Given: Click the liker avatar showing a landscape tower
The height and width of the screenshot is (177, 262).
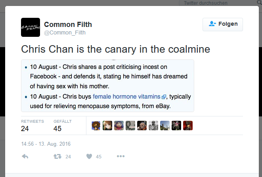Looking at the screenshot, I should 165,126.
